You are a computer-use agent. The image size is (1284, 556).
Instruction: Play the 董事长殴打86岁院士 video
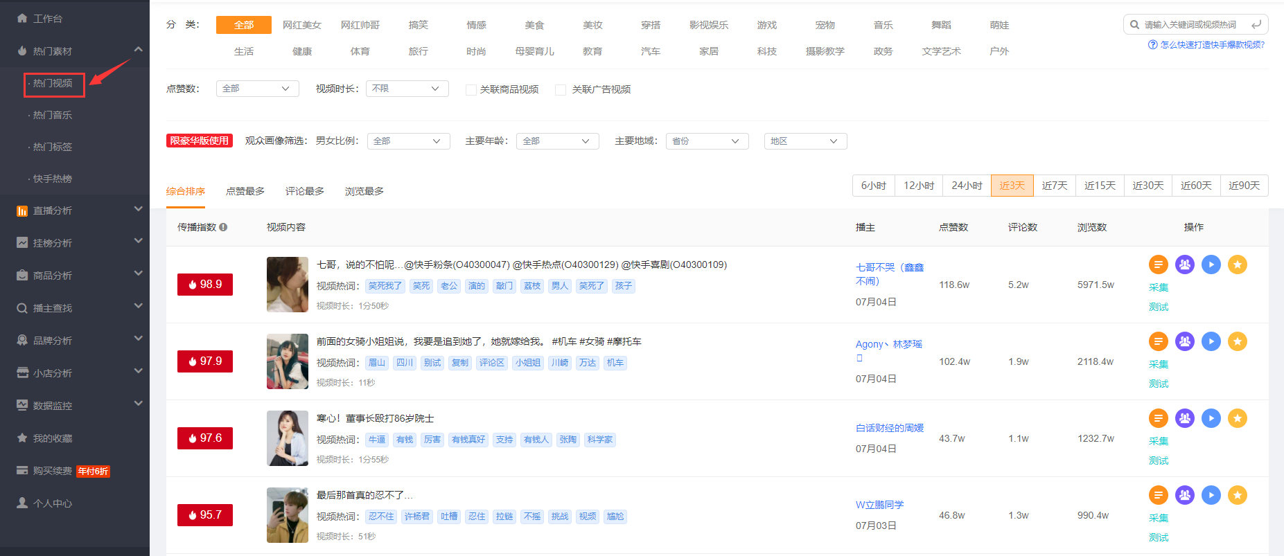coord(1211,418)
